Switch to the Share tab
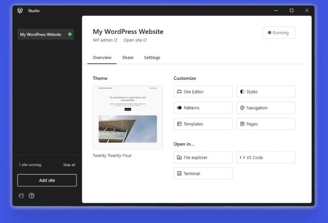Image resolution: width=328 pixels, height=223 pixels. 127,57
